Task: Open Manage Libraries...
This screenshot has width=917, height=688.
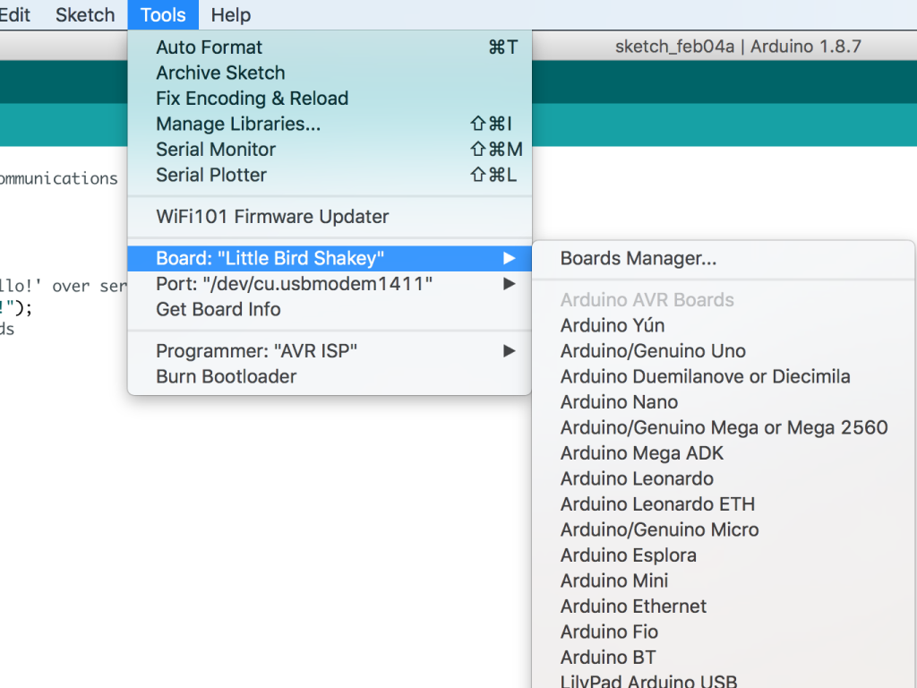Action: pyautogui.click(x=330, y=124)
